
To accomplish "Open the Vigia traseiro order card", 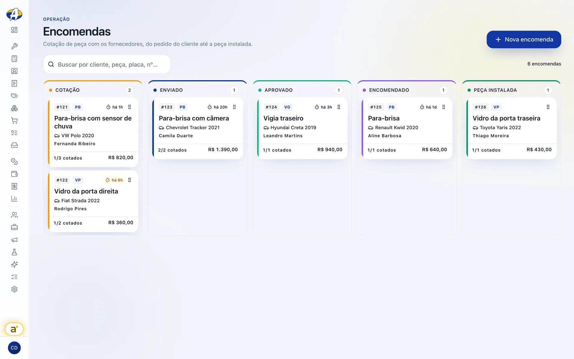I will tap(302, 128).
